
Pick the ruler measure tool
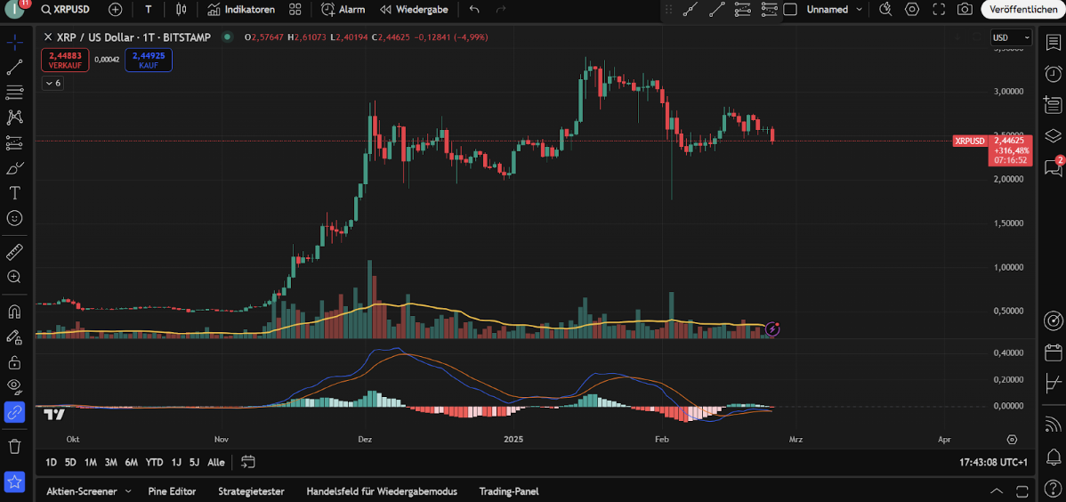[14, 252]
